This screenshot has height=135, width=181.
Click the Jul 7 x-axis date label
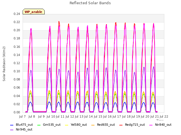click(x=22, y=116)
